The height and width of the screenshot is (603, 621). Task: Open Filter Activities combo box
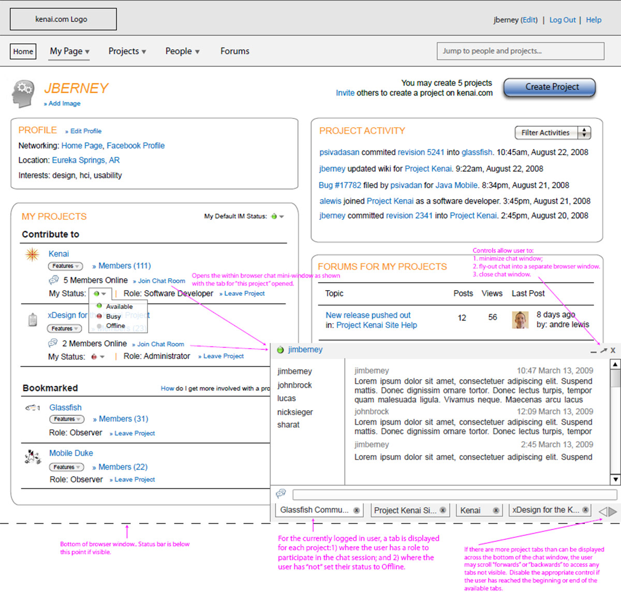(x=553, y=132)
